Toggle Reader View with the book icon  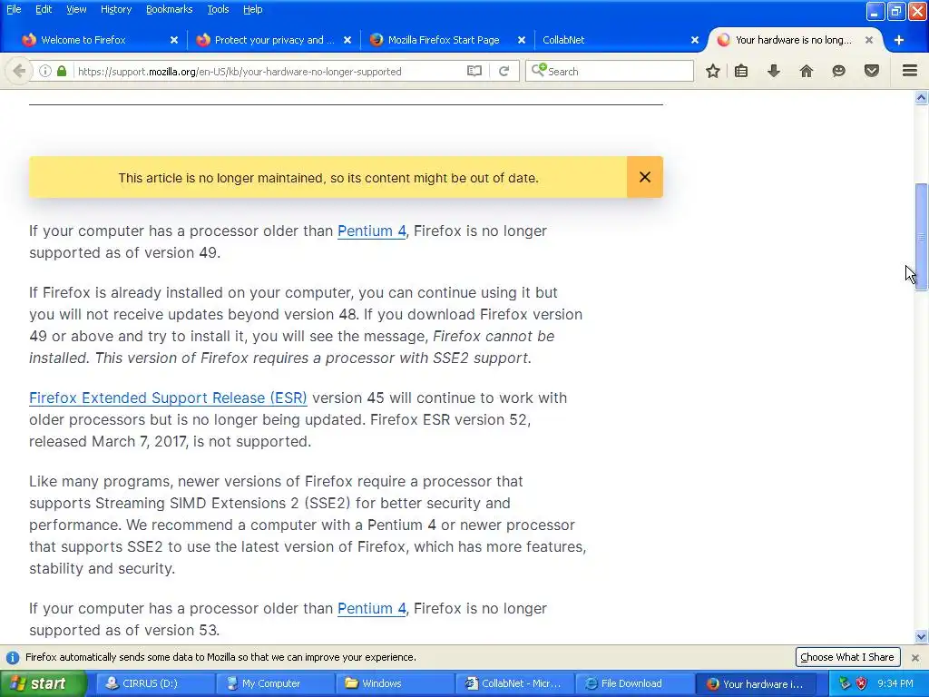pos(474,71)
